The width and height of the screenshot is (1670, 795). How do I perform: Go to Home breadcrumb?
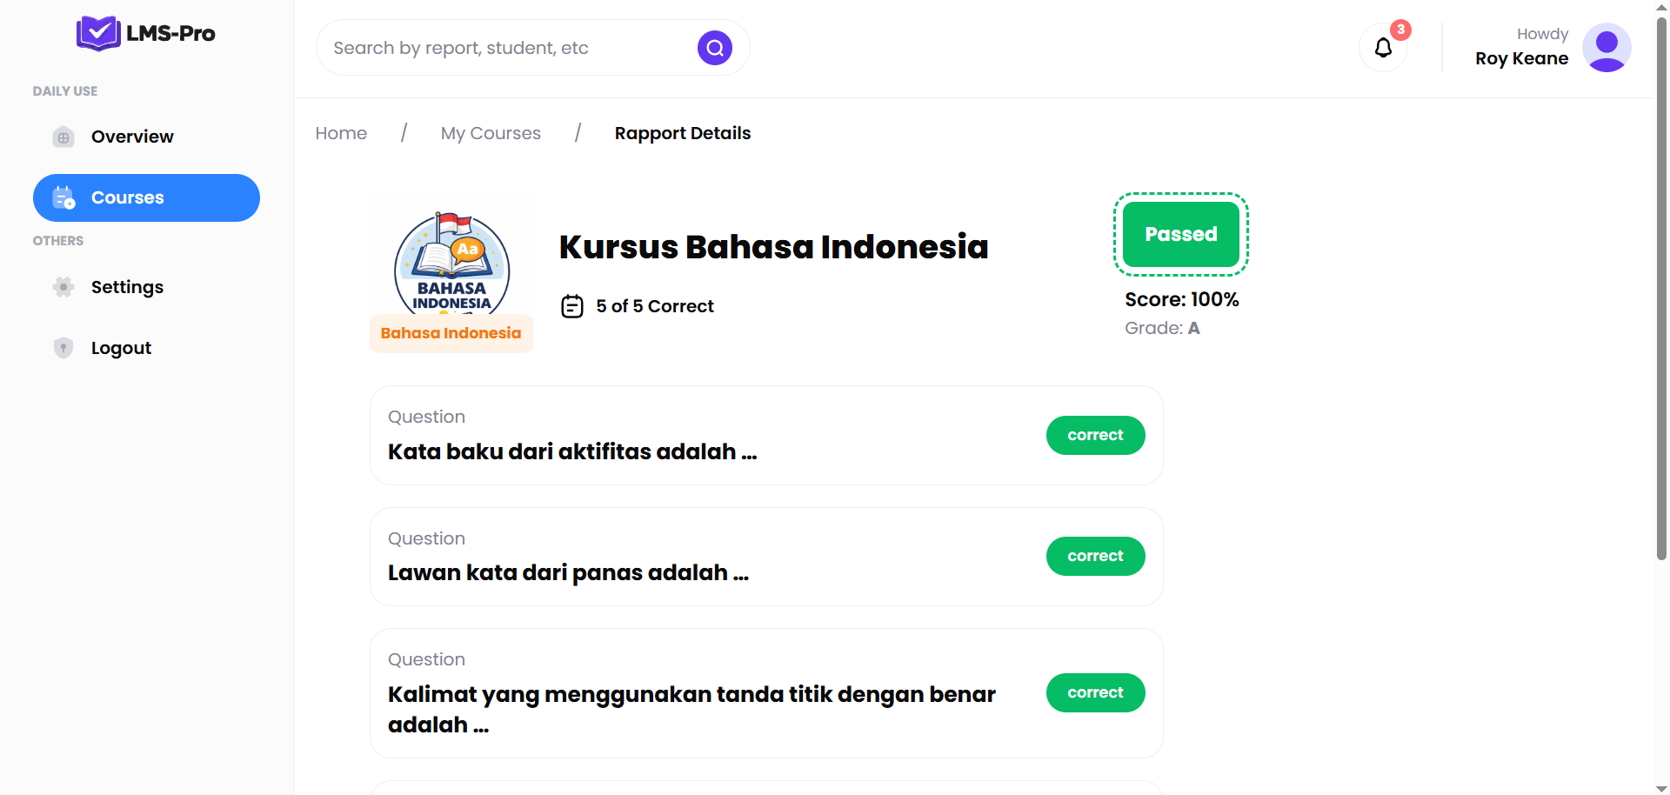point(341,133)
